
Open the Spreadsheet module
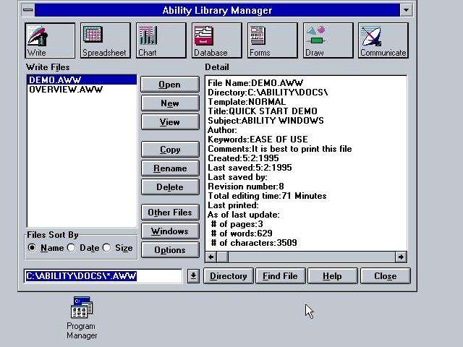(105, 40)
